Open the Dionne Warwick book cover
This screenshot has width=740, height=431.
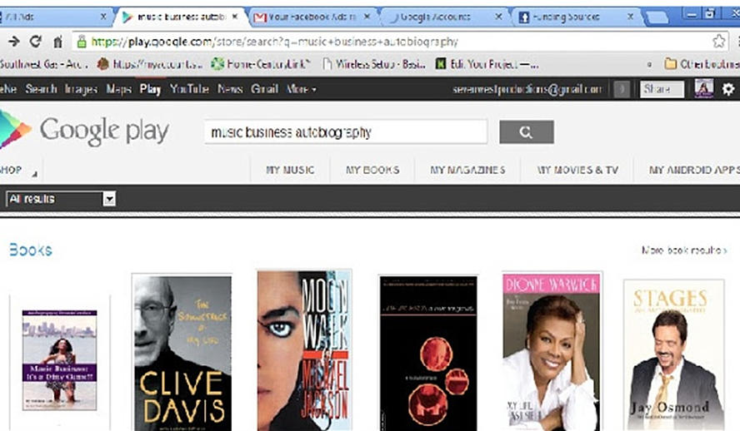point(552,351)
